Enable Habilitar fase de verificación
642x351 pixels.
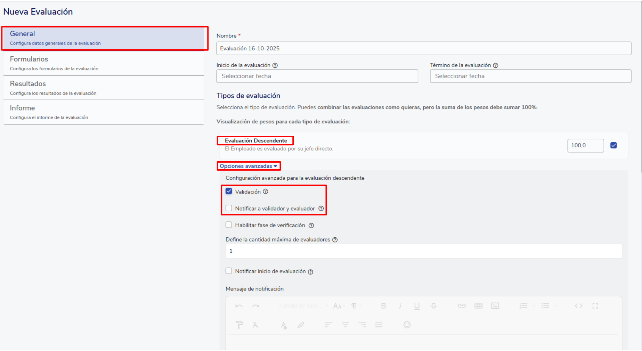coord(229,225)
